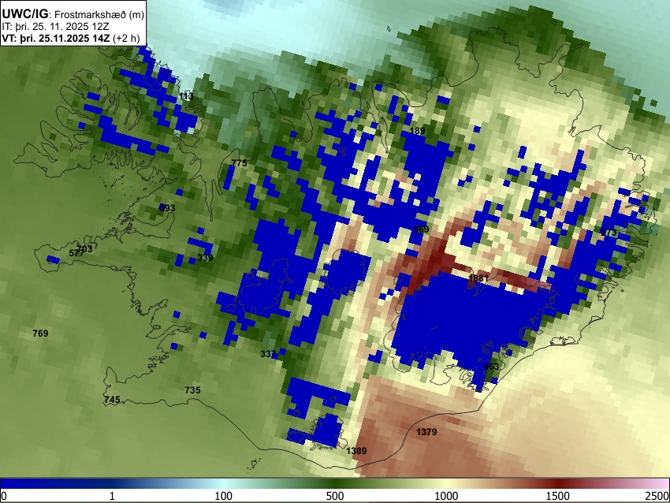Click the map value 273
The width and height of the screenshot is (670, 503).
609,233
